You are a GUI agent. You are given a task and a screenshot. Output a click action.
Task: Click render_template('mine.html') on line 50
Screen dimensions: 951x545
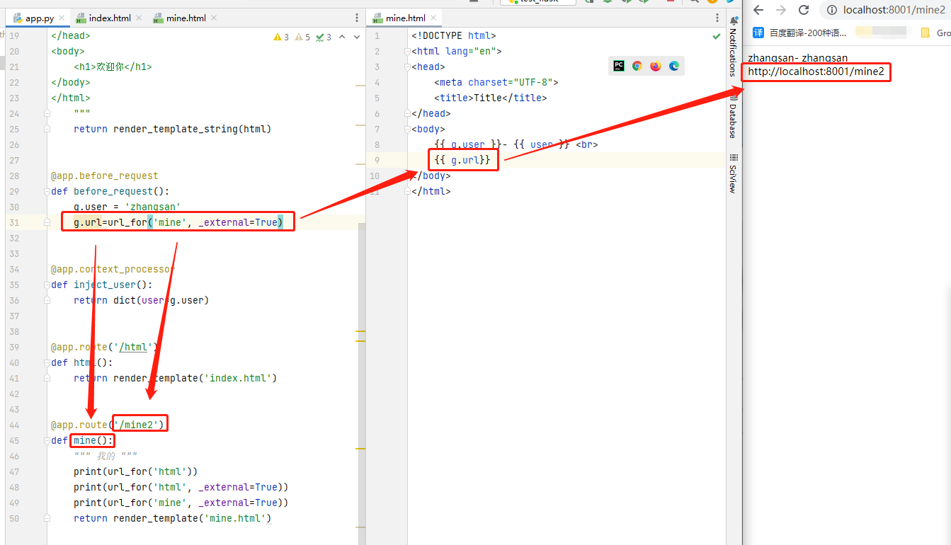tap(192, 518)
